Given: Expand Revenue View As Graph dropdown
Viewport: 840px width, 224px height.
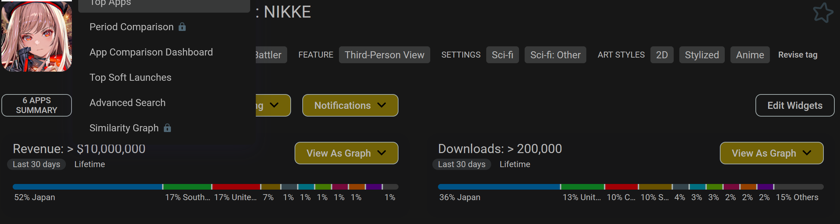Looking at the screenshot, I should [x=346, y=153].
